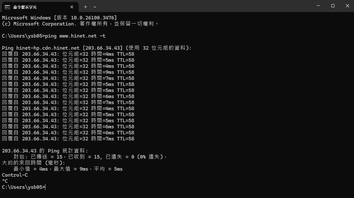Click the Ping hinet-hp.cdn.hinet.net header line
The image size is (354, 198).
click(97, 48)
